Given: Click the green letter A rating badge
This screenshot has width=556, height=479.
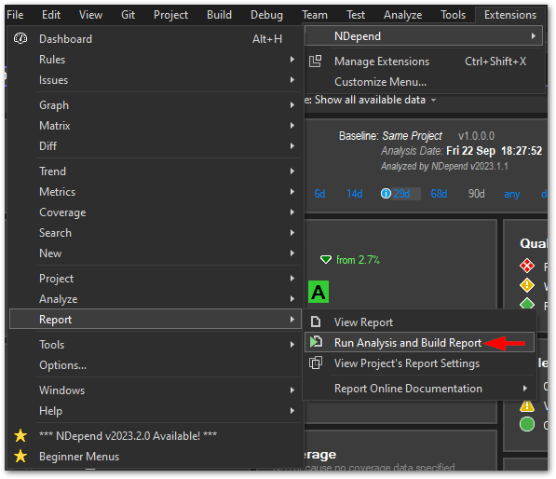Looking at the screenshot, I should point(319,292).
